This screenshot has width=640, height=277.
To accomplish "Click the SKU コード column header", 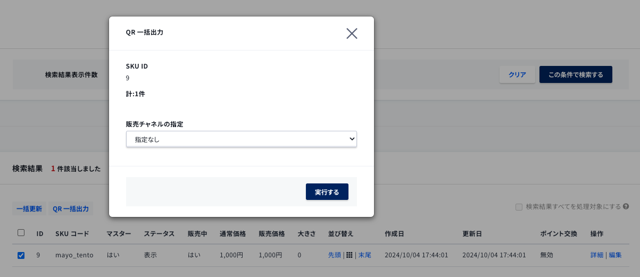I will tap(72, 234).
